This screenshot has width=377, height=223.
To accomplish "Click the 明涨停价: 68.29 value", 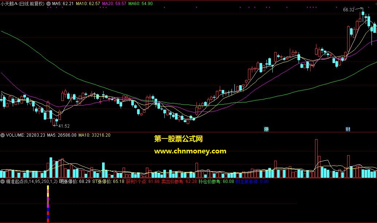I will 75,181.
